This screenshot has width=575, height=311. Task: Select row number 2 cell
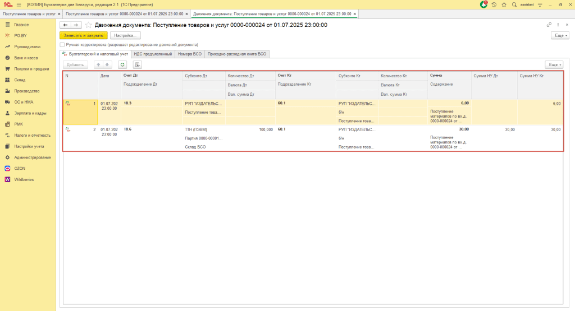point(80,138)
